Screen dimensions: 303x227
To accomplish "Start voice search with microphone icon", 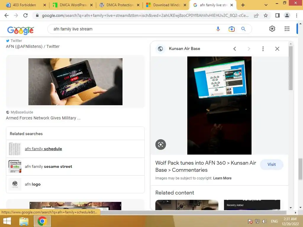I will [218, 29].
